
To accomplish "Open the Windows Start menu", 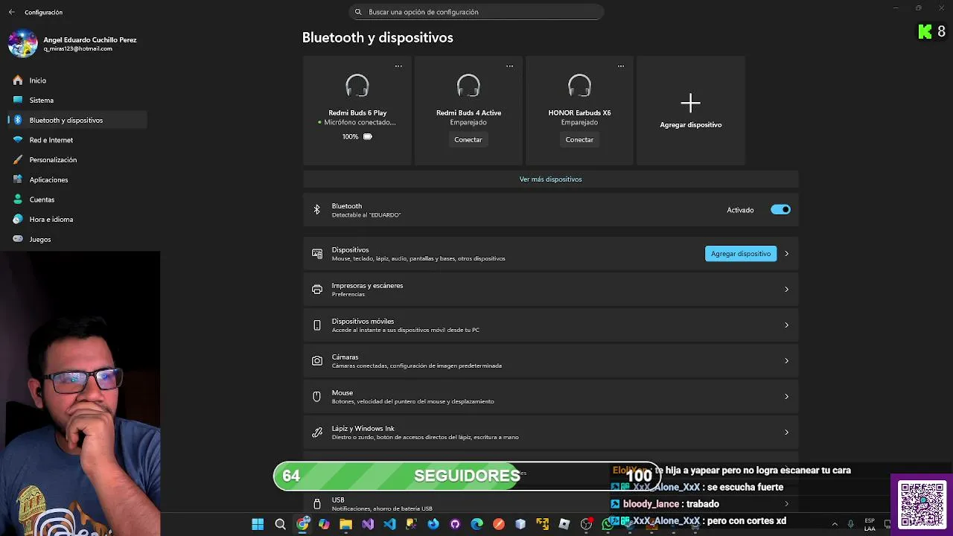I will (x=258, y=524).
